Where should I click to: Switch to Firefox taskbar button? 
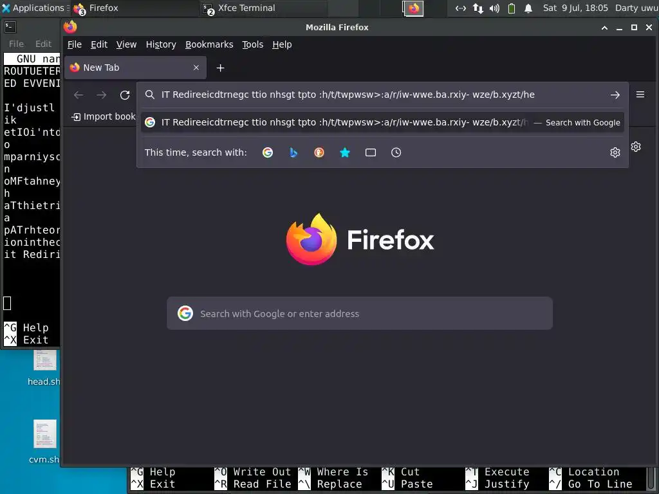pyautogui.click(x=135, y=8)
